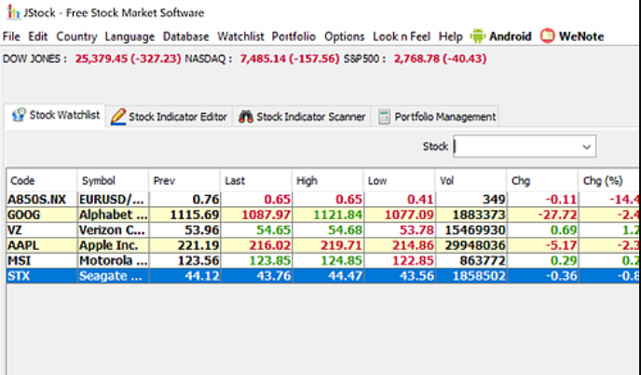Click the EURUSD/... symbol cell
Screen dimensions: 641x375
113,200
